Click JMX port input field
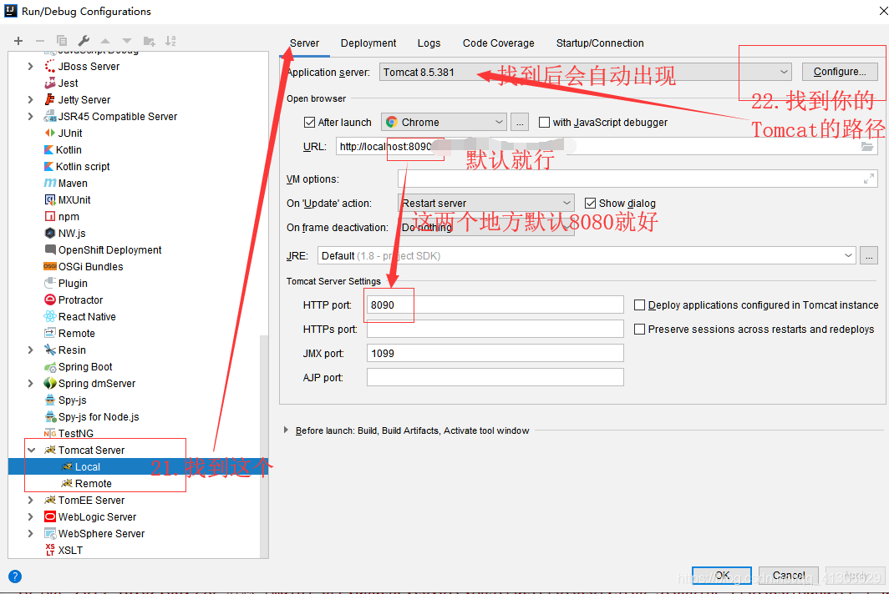 [495, 354]
